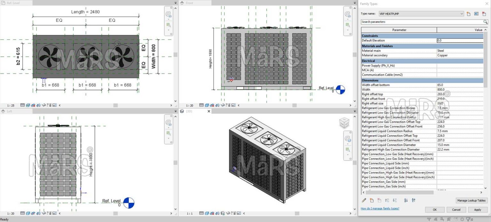The width and height of the screenshot is (491, 222).
Task: Toggle Preview Visibility in Ref. Level view bar
Action: [x=54, y=105]
